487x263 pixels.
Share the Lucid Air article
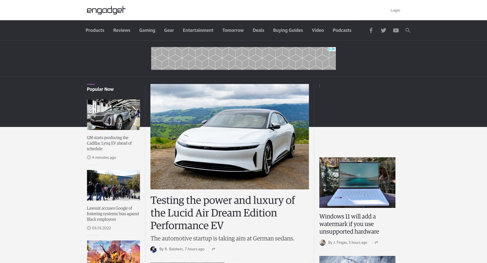(214, 249)
